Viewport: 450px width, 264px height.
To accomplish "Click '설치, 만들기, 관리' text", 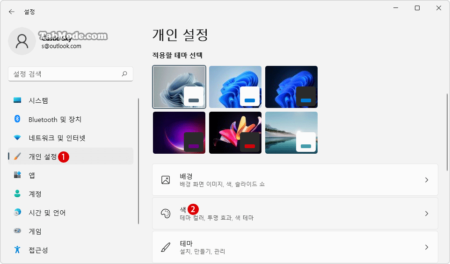I will pos(203,252).
